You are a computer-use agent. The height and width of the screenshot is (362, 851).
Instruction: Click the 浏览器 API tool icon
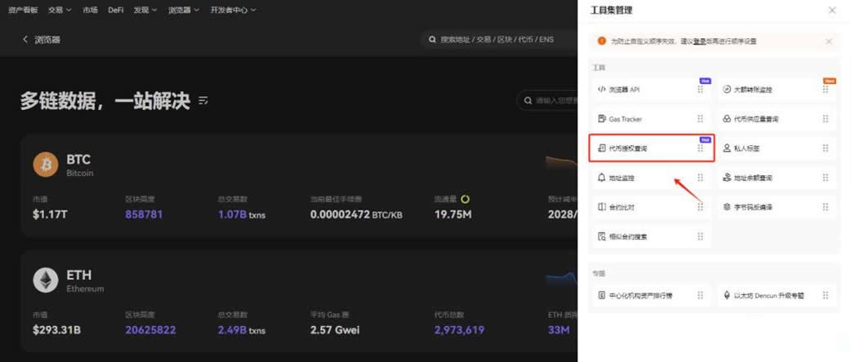click(x=602, y=90)
